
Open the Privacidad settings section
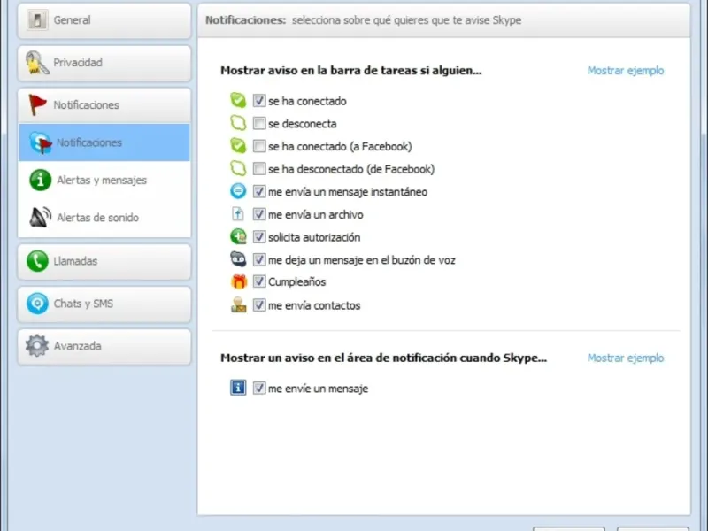click(x=104, y=63)
